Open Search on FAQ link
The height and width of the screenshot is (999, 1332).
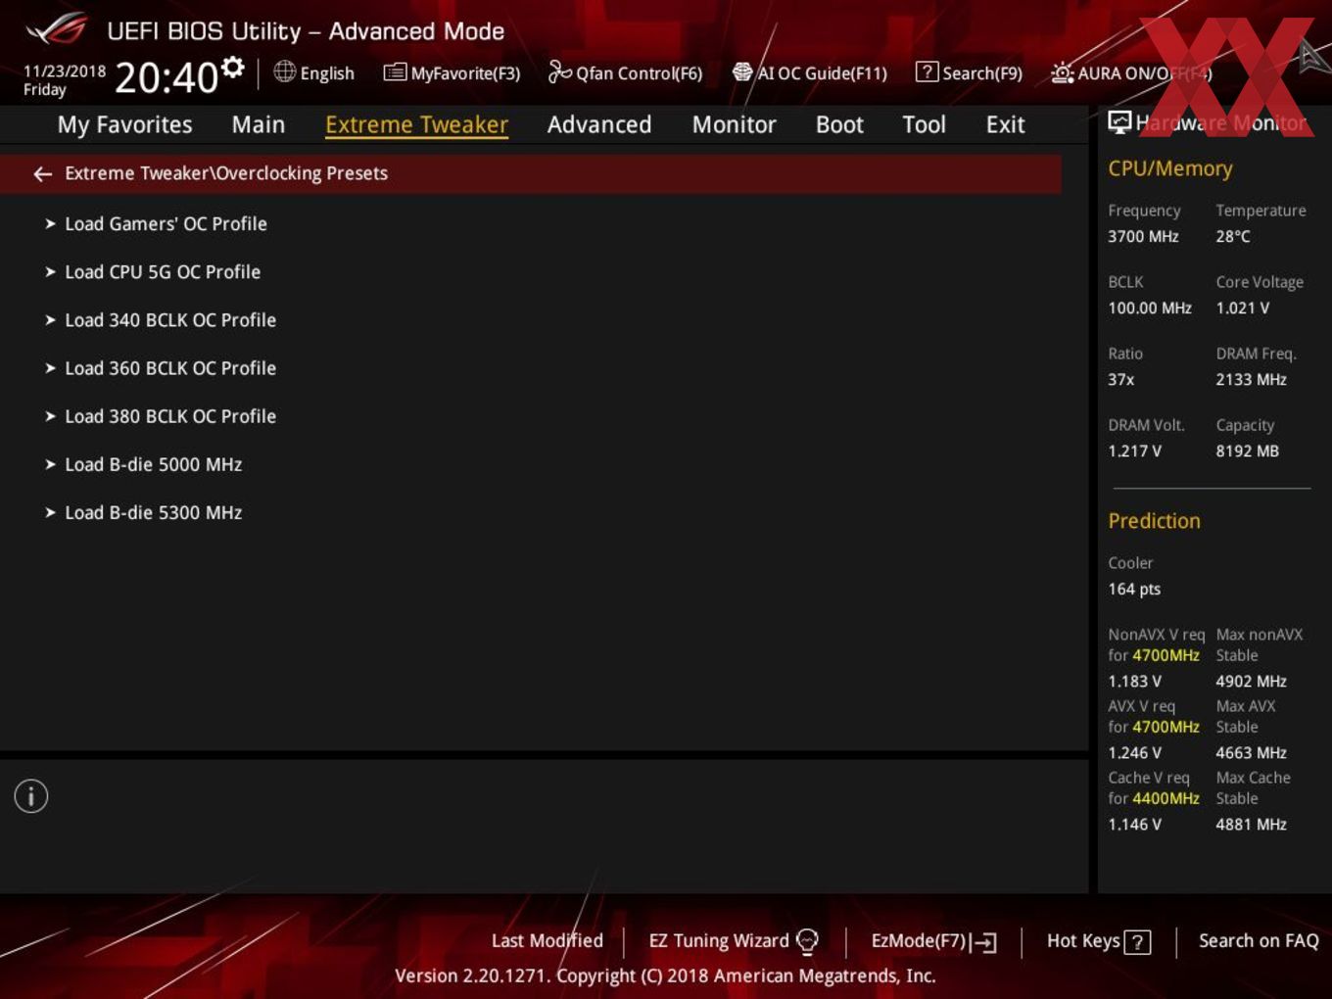1259,940
